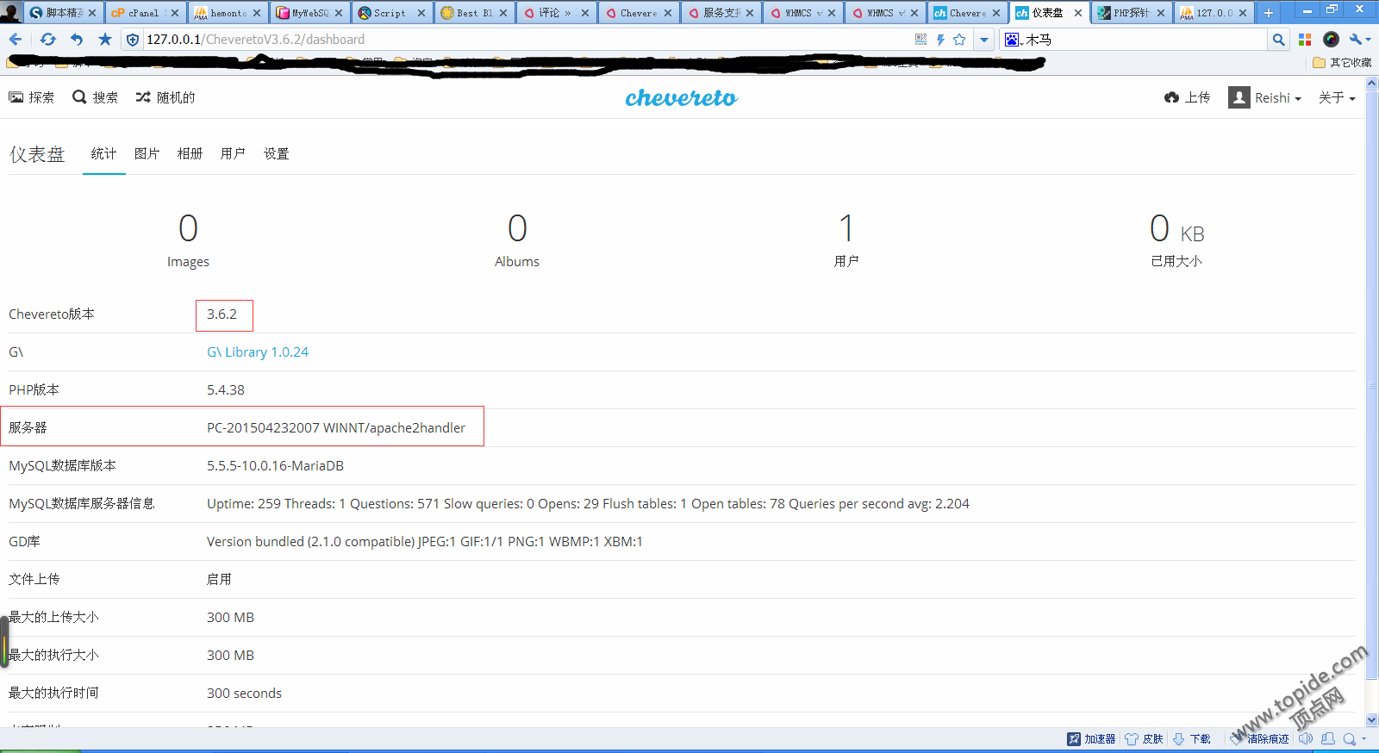Open the address bar history dropdown arrow
This screenshot has height=753, width=1379.
[x=984, y=40]
